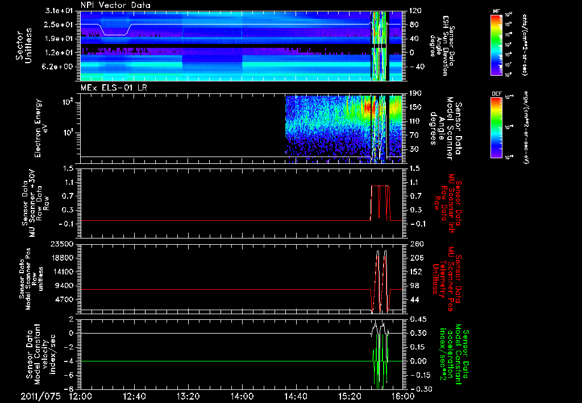Click the 9400 scanner position tick label

pos(65,286)
